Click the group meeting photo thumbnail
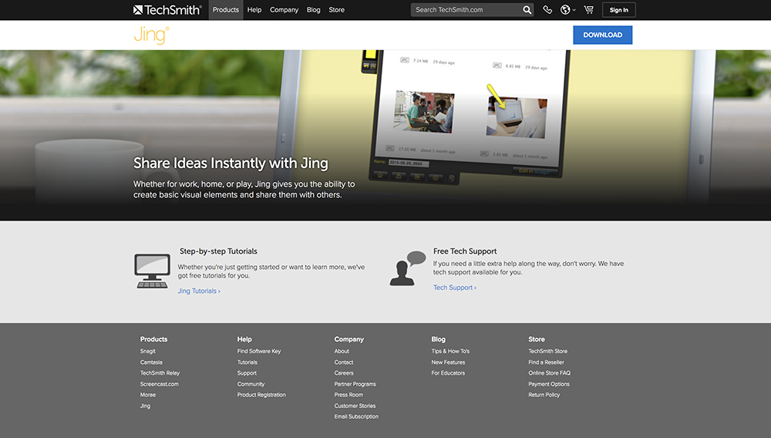771x438 pixels. [424, 112]
